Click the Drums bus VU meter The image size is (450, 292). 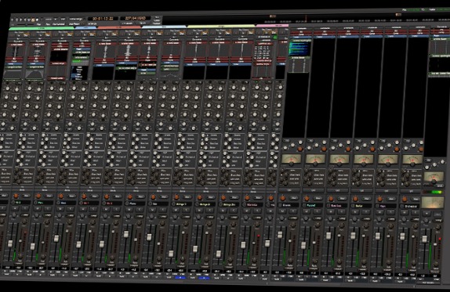click(291, 158)
